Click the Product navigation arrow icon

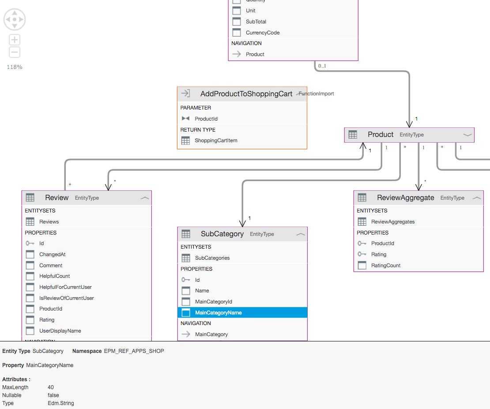click(237, 54)
